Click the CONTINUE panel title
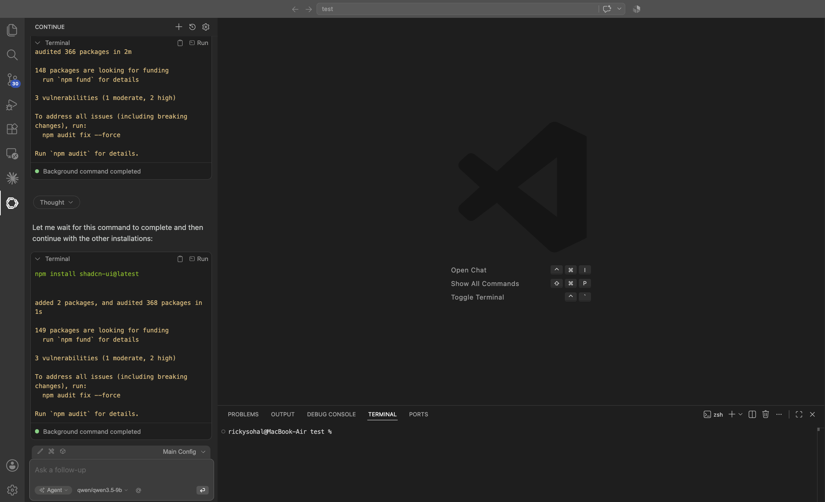The image size is (825, 502). click(50, 27)
